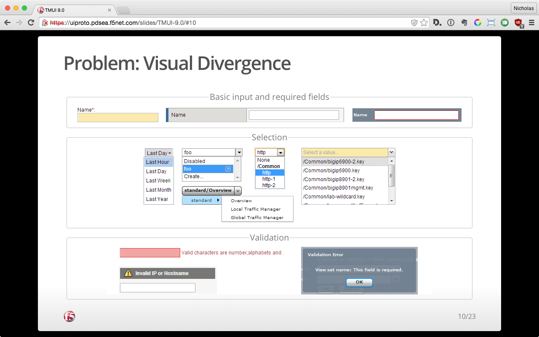Viewport: 539px width, 337px height.
Task: Open the Chrome hamburger menu
Action: 532,23
